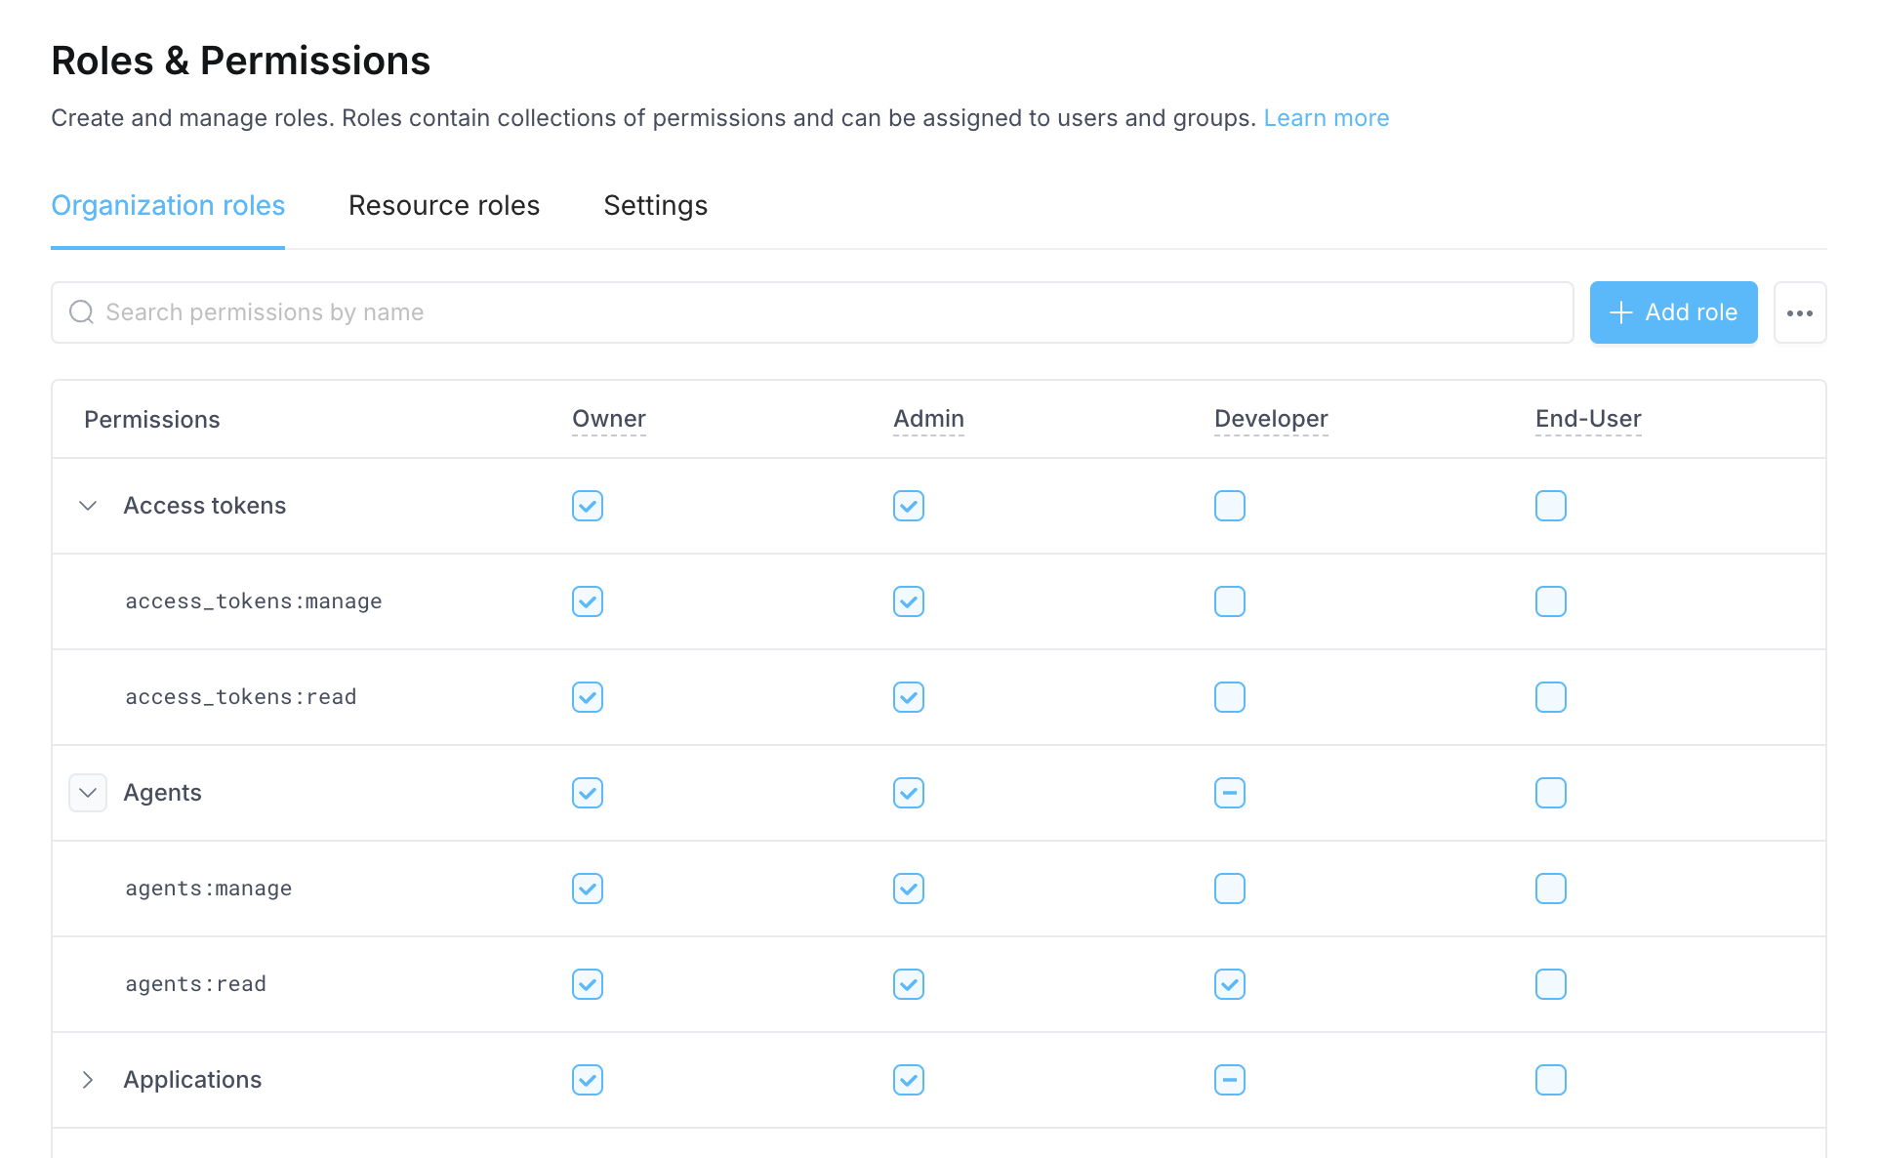Click the chevron next to Access tokens
This screenshot has height=1158, width=1880.
point(88,506)
